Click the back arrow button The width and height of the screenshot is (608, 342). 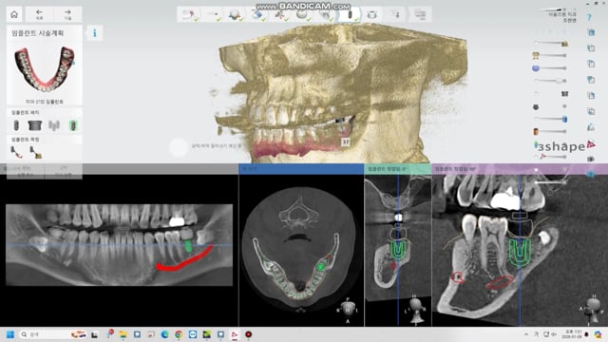point(39,14)
